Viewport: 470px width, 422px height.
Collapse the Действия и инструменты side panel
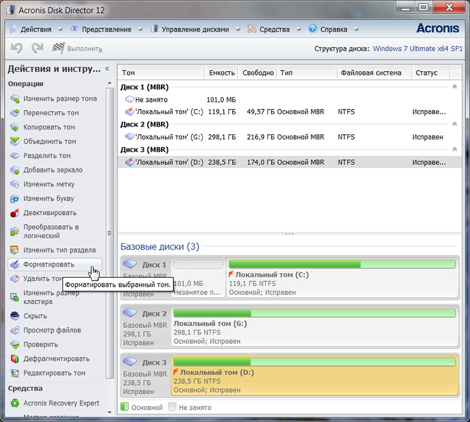pyautogui.click(x=108, y=69)
